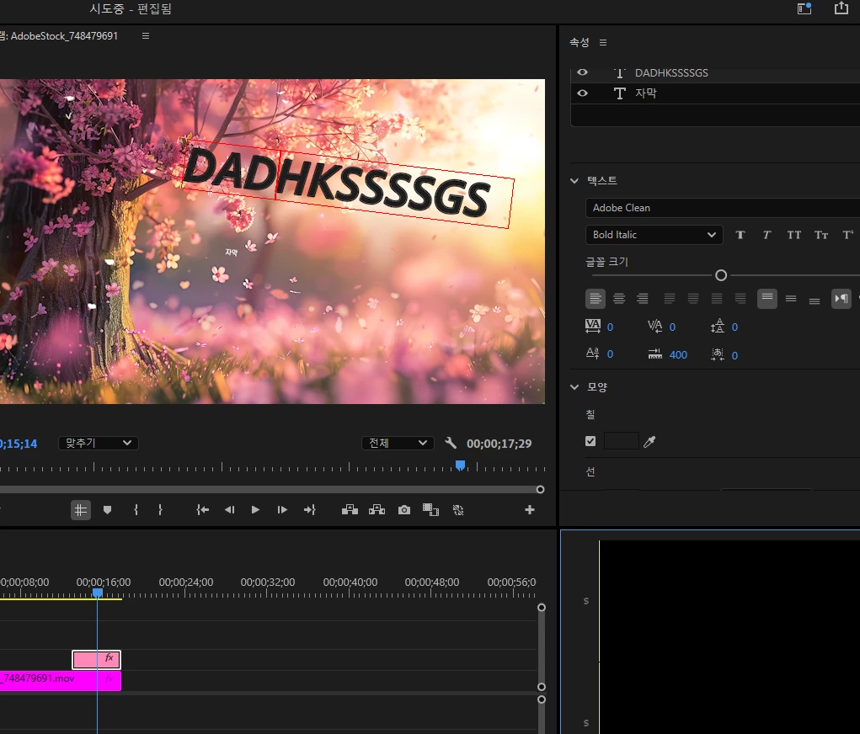Toggle the text direction paragraph icon
The width and height of the screenshot is (860, 734).
841,299
